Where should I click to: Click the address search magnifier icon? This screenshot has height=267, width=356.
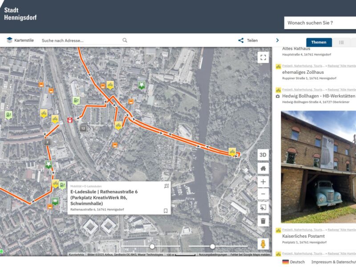(125, 40)
